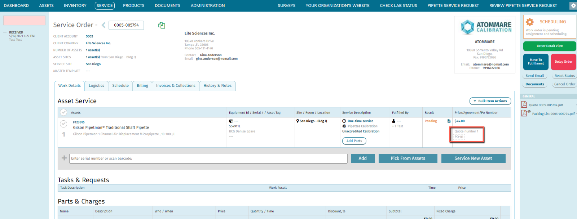Click the Pick From Assets button
The width and height of the screenshot is (577, 219).
point(408,158)
